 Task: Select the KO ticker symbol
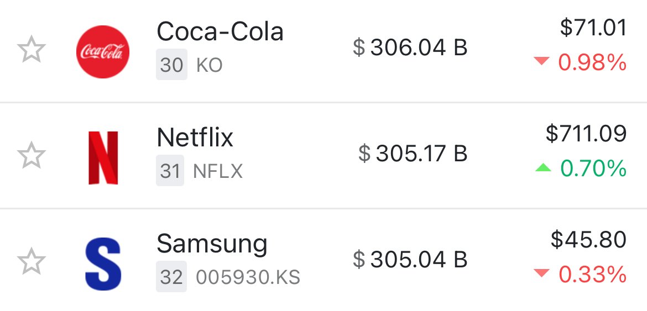(210, 66)
